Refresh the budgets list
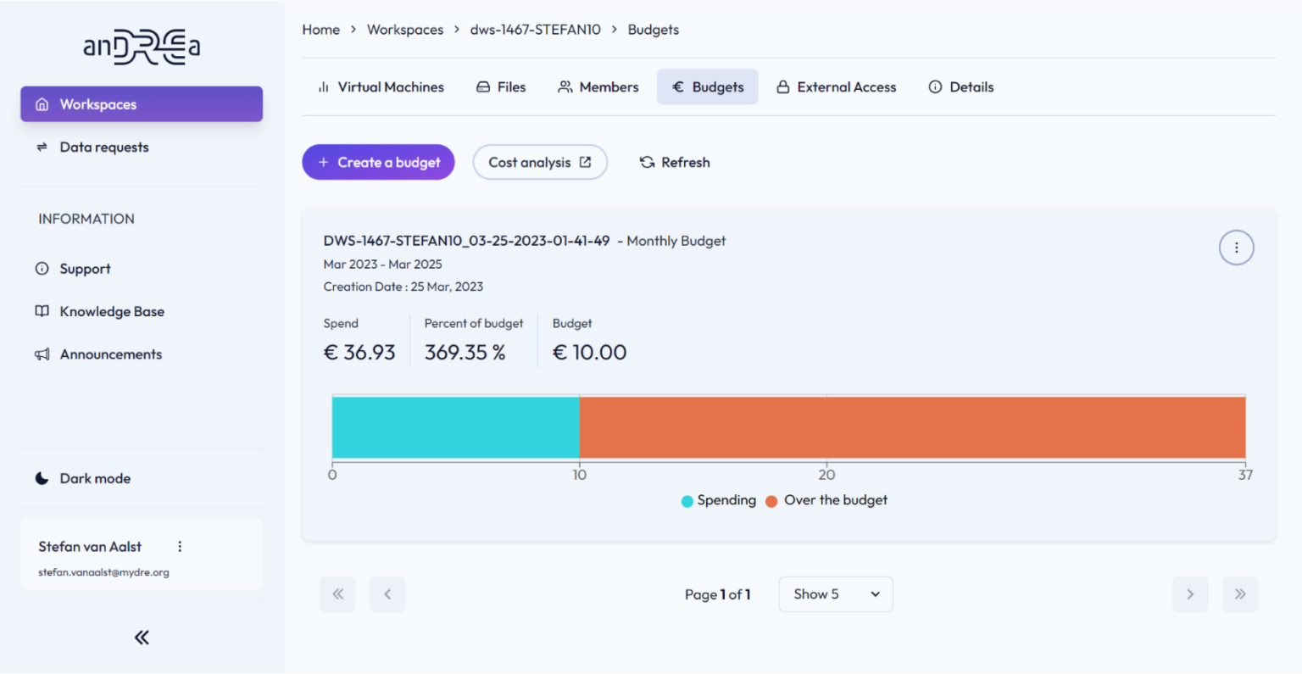This screenshot has width=1302, height=674. pos(675,162)
